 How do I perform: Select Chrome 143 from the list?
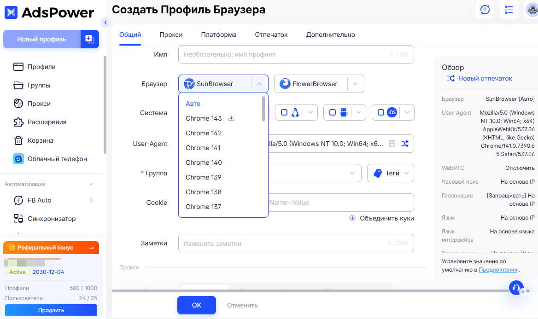(204, 118)
